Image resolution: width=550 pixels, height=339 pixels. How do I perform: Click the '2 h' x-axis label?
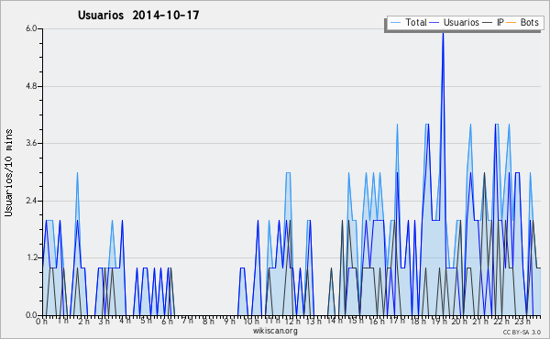click(x=83, y=321)
